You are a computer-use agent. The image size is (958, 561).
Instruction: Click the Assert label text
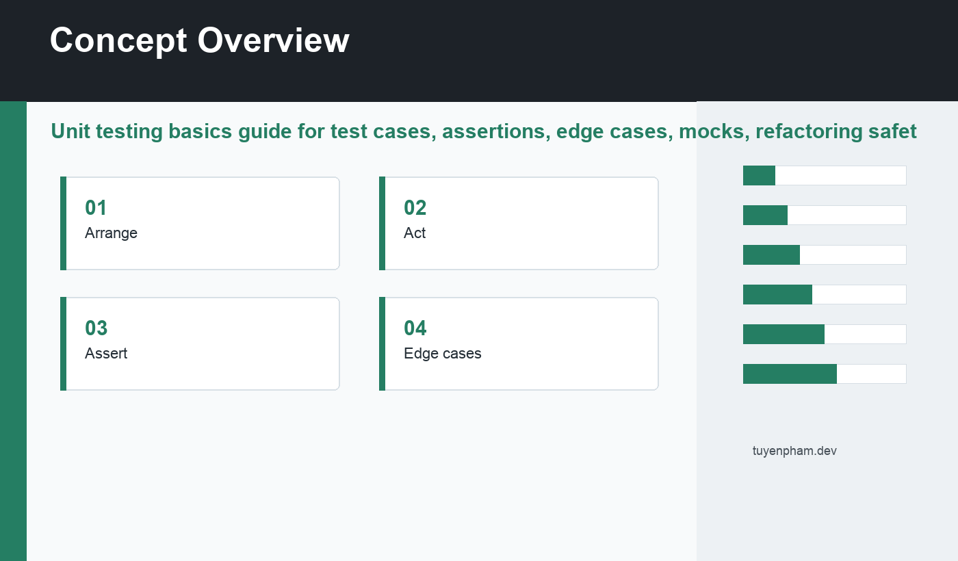tap(106, 354)
